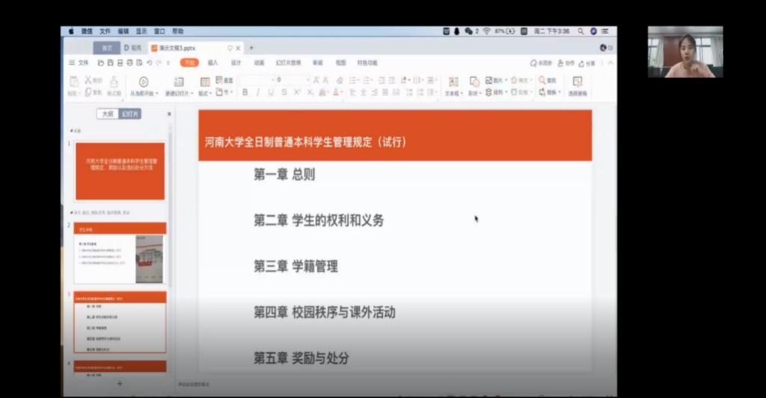The image size is (766, 398).
Task: Click the Bold formatting icon
Action: pyautogui.click(x=245, y=92)
